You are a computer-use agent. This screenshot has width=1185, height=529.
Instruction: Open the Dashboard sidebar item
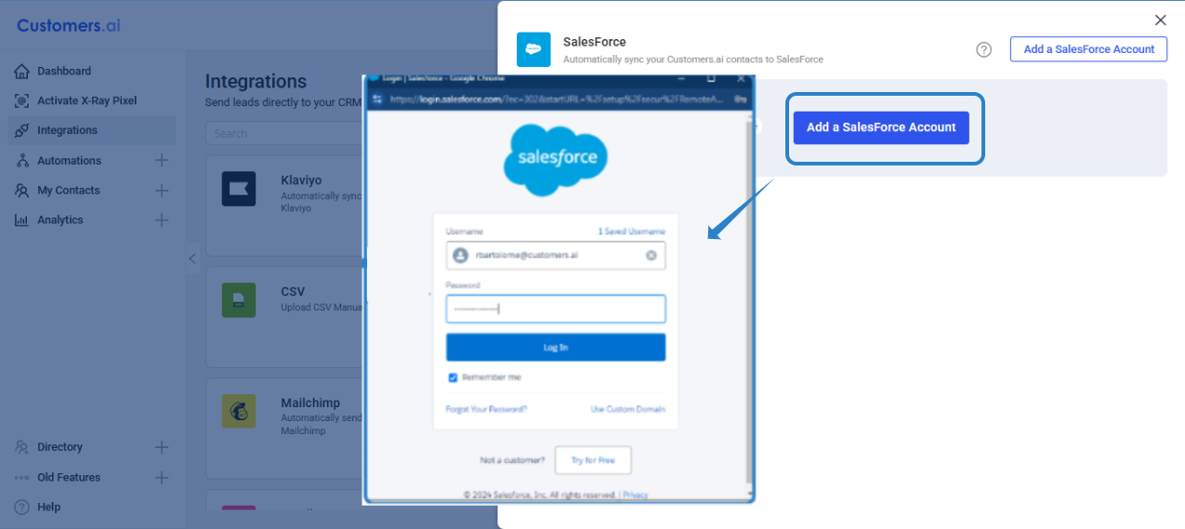click(x=64, y=71)
